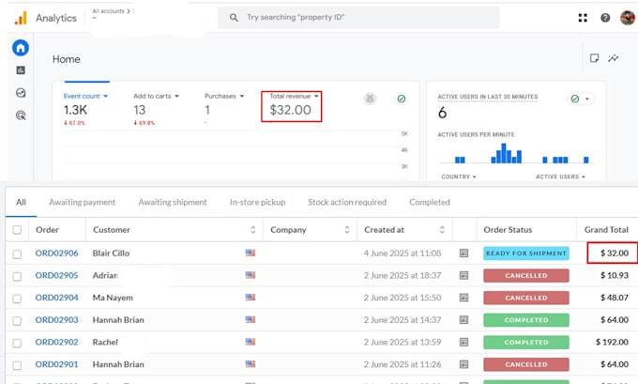Screen dimensions: 638x384
Task: Open the Event count metric dropdown
Action: 85,96
